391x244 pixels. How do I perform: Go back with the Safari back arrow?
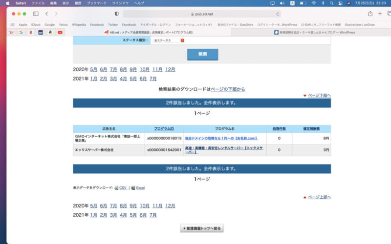pyautogui.click(x=46, y=14)
